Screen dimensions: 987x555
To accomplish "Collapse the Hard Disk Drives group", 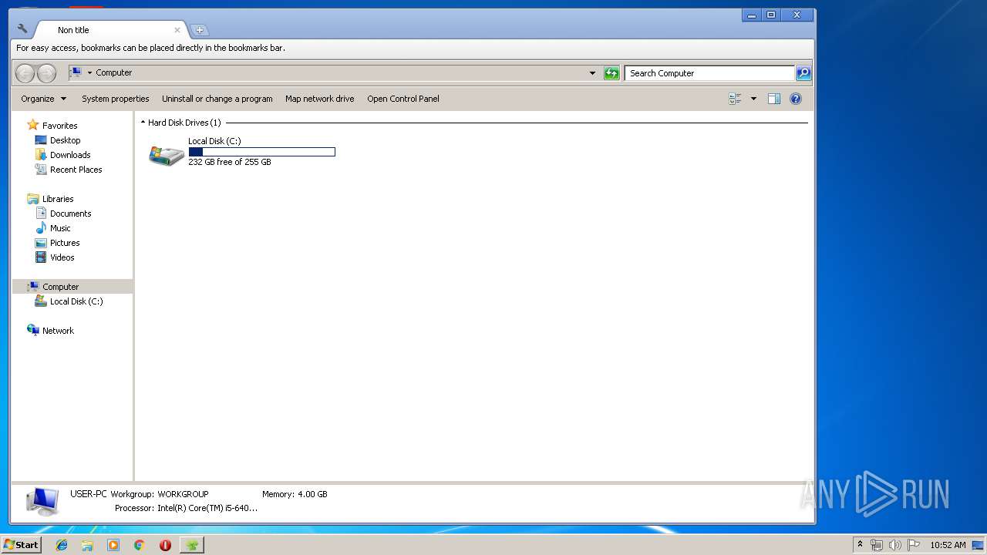I will point(143,123).
